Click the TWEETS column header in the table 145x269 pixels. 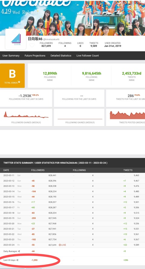point(128,170)
